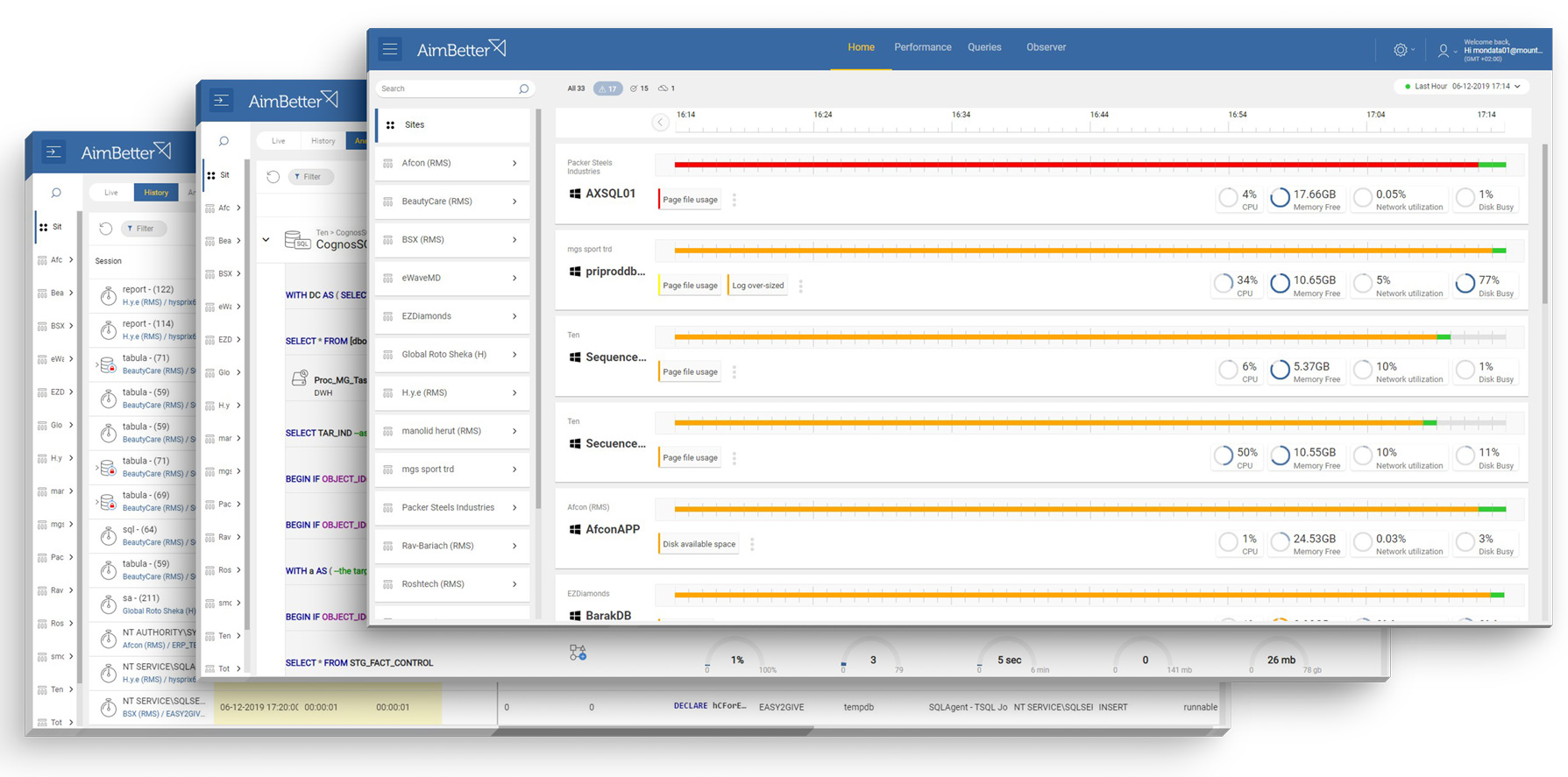
Task: Click the diagram icon in the bottom gauge bar
Action: coord(578,653)
